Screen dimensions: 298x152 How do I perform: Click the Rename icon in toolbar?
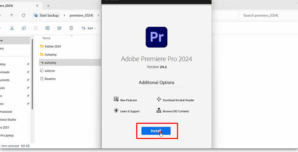(47, 28)
